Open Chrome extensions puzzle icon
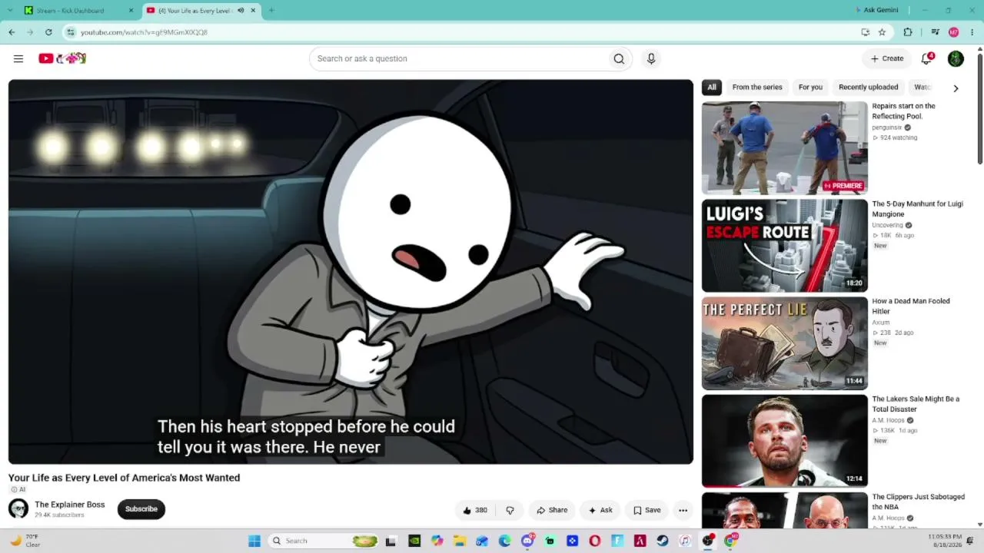Image resolution: width=984 pixels, height=553 pixels. coord(908,32)
